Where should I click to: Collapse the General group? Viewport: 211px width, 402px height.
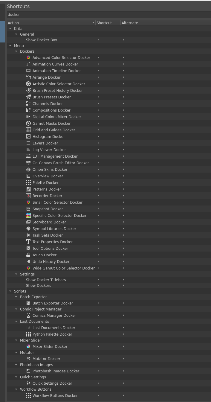[16, 34]
